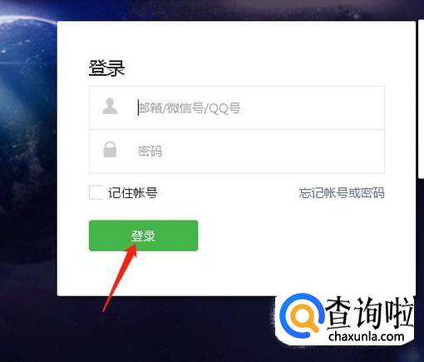The height and width of the screenshot is (362, 424).
Task: Click empty right side of the password field
Action: (305, 151)
